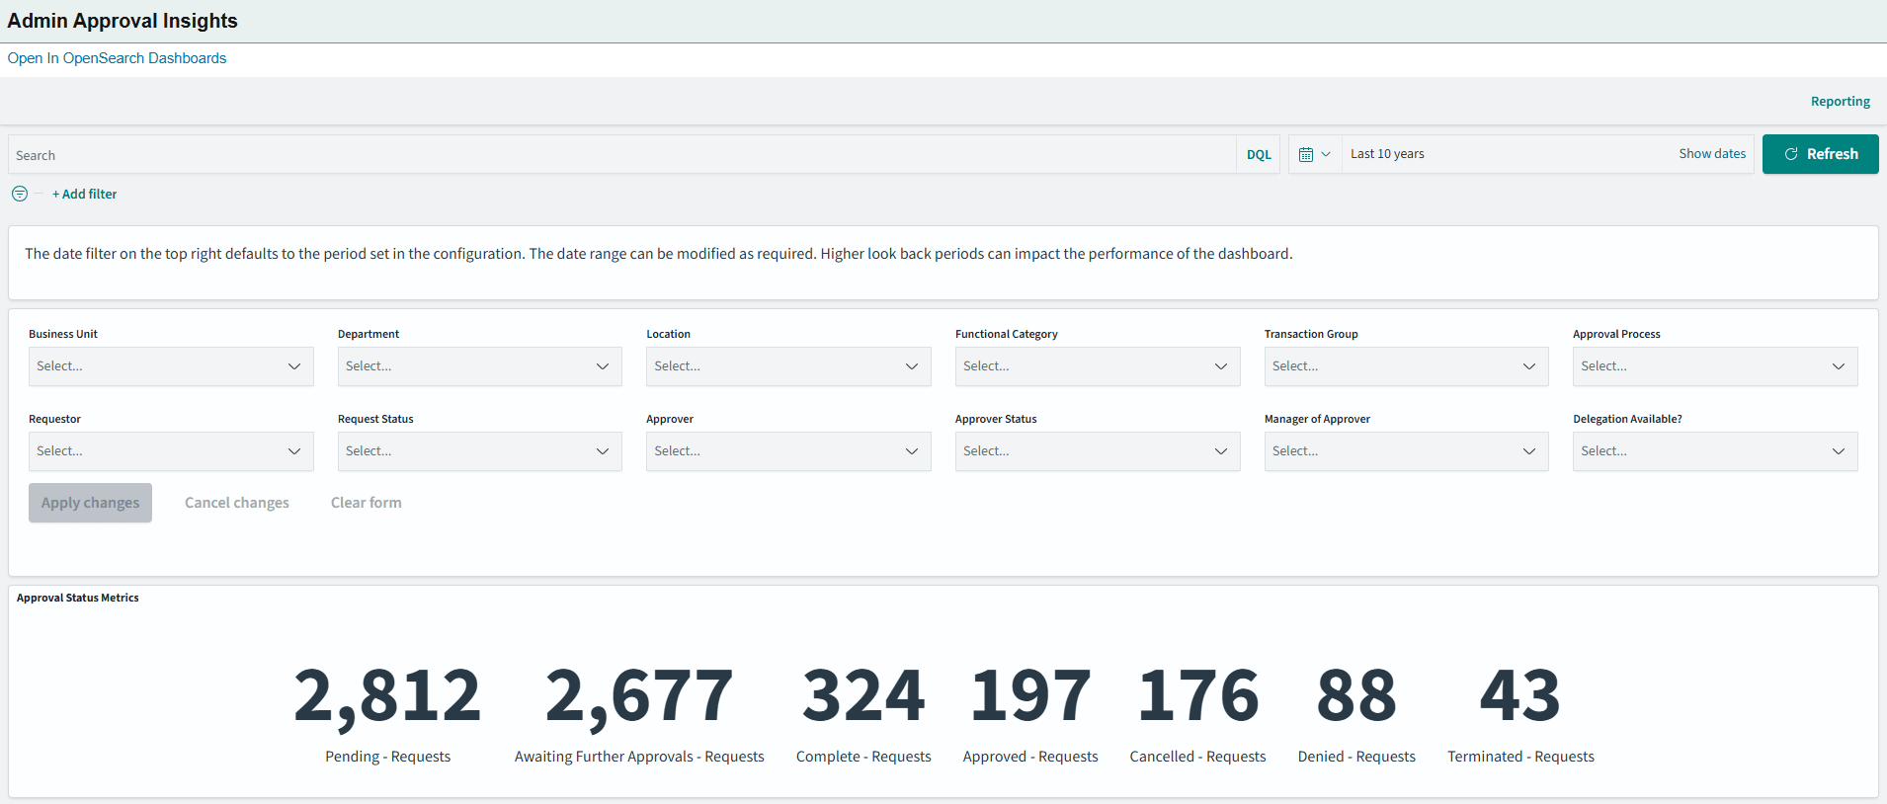Click the 88 Denied Requests metric

click(1356, 713)
